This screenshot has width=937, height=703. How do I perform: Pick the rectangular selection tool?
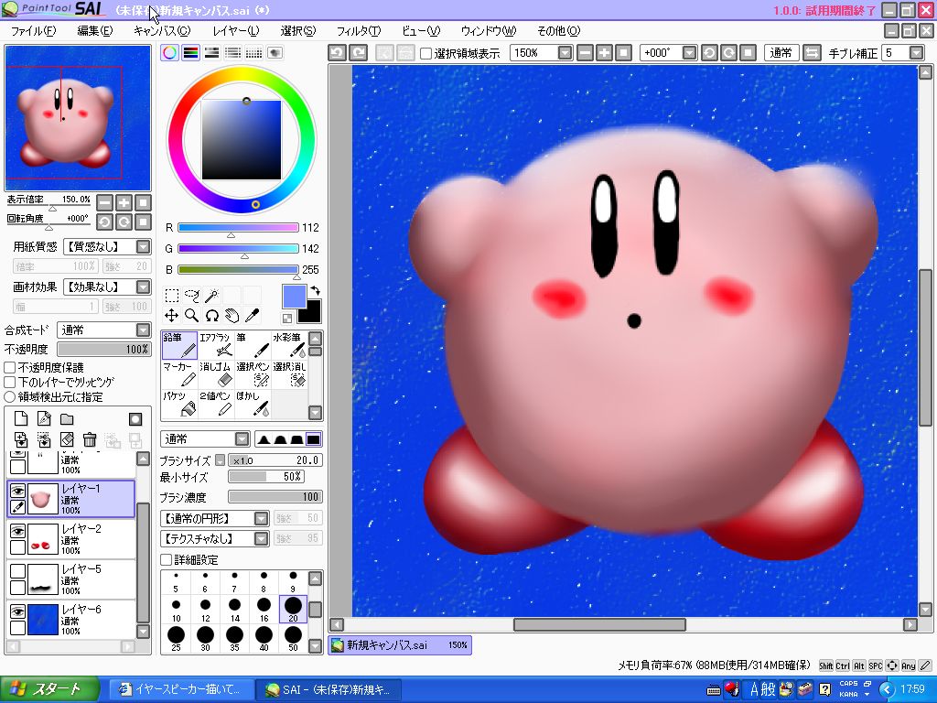pyautogui.click(x=171, y=296)
